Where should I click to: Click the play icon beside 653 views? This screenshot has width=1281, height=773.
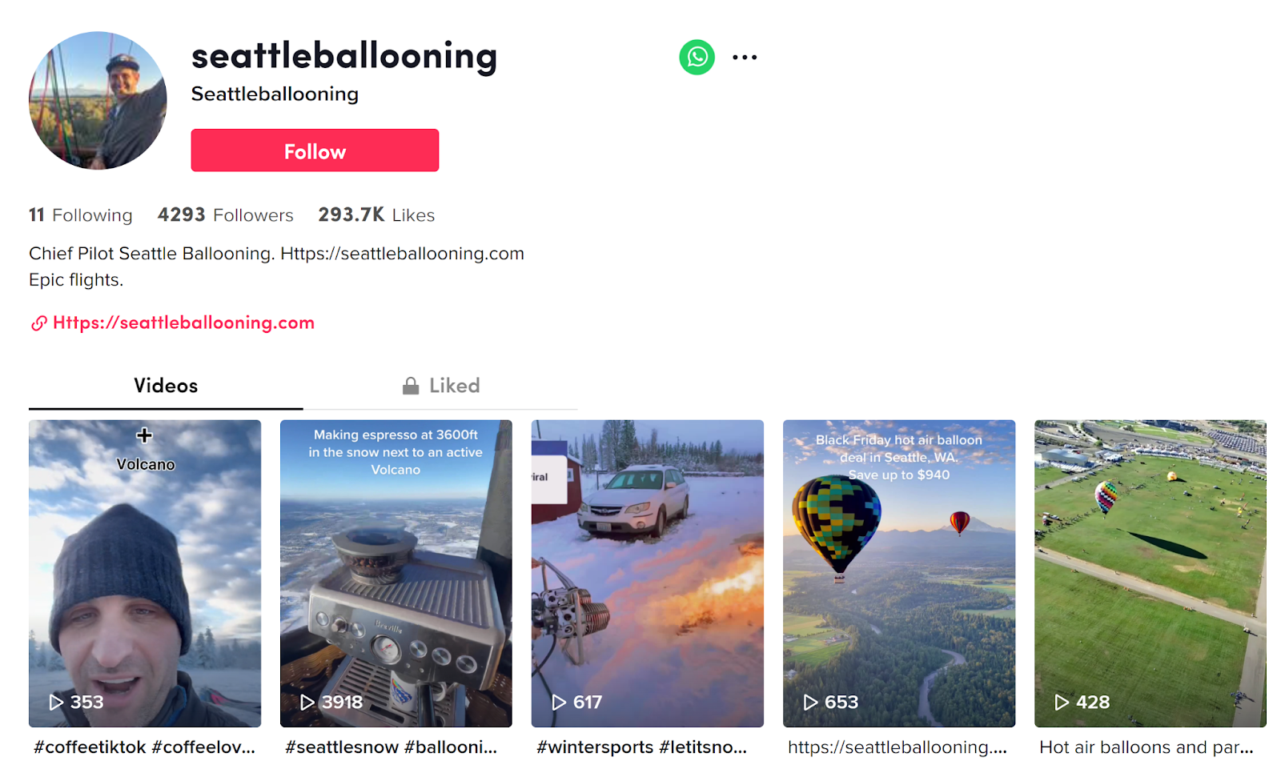(810, 703)
